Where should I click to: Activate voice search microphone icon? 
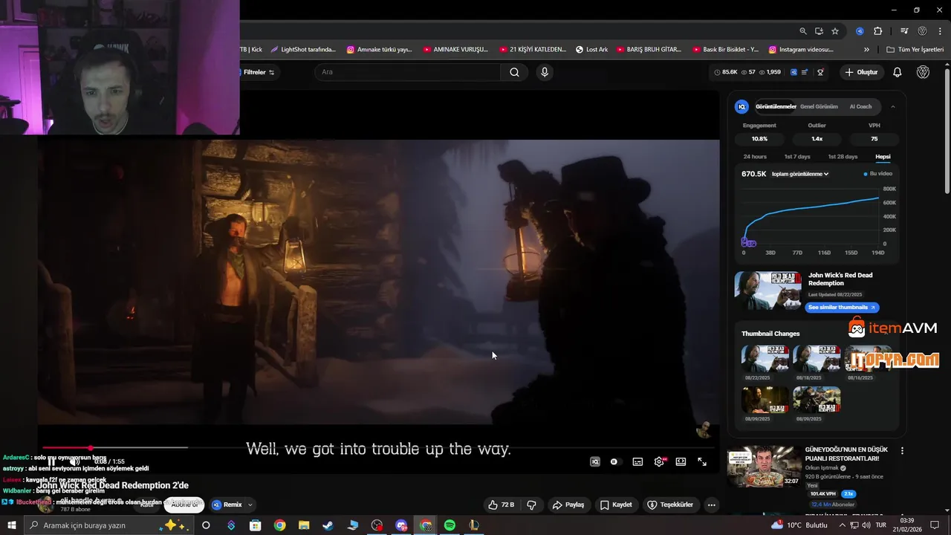pos(545,72)
